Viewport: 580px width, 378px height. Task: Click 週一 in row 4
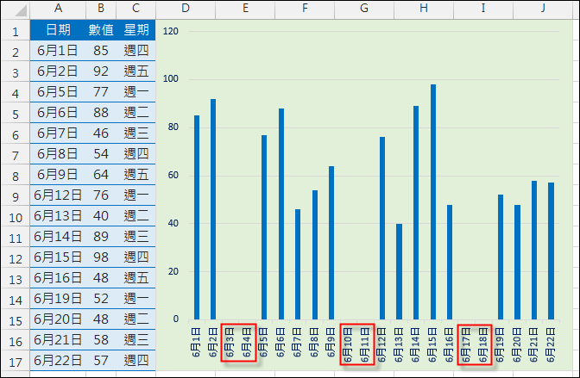coord(136,92)
